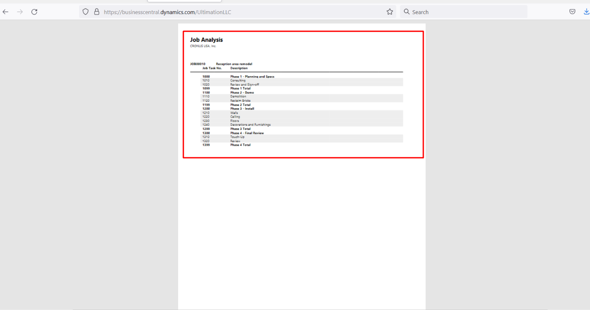Click the forward navigation arrow
Screen dimensions: 590x310
[x=20, y=12]
